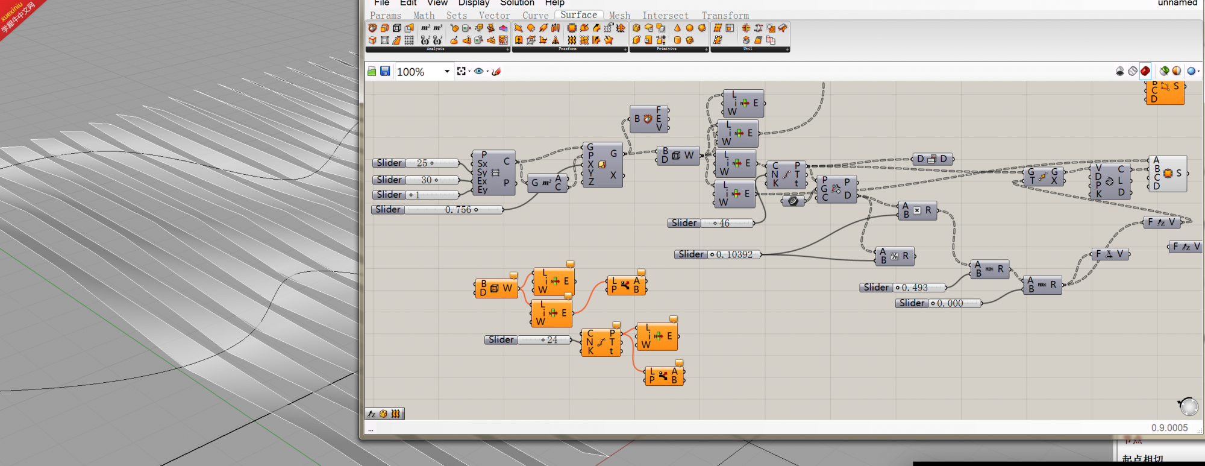This screenshot has width=1205, height=466.
Task: Select the Volume Moments (ω³) icon
Action: (x=437, y=40)
